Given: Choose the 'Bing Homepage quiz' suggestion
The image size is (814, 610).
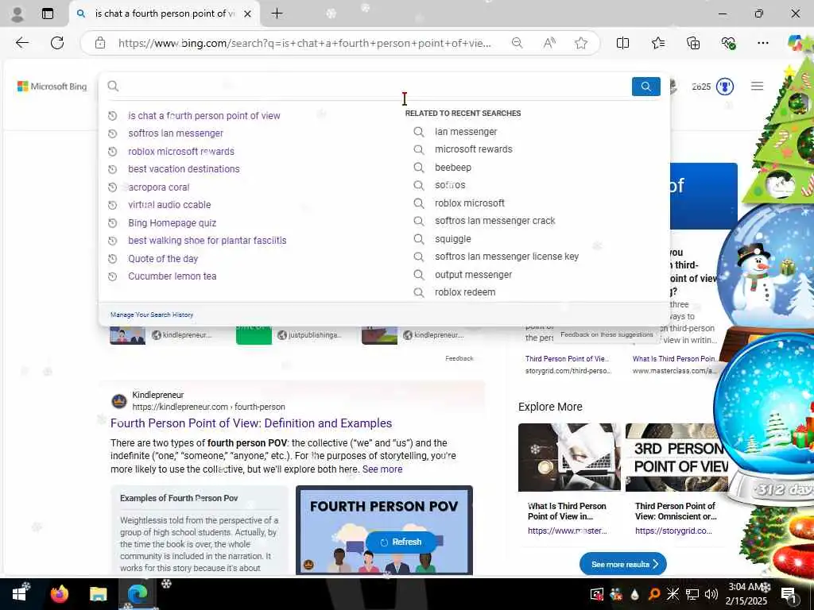Looking at the screenshot, I should pyautogui.click(x=172, y=223).
